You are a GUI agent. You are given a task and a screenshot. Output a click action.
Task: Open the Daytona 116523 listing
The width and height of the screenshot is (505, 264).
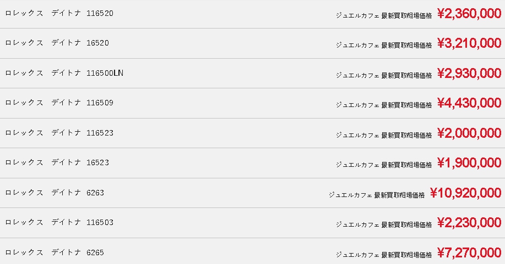click(x=59, y=133)
